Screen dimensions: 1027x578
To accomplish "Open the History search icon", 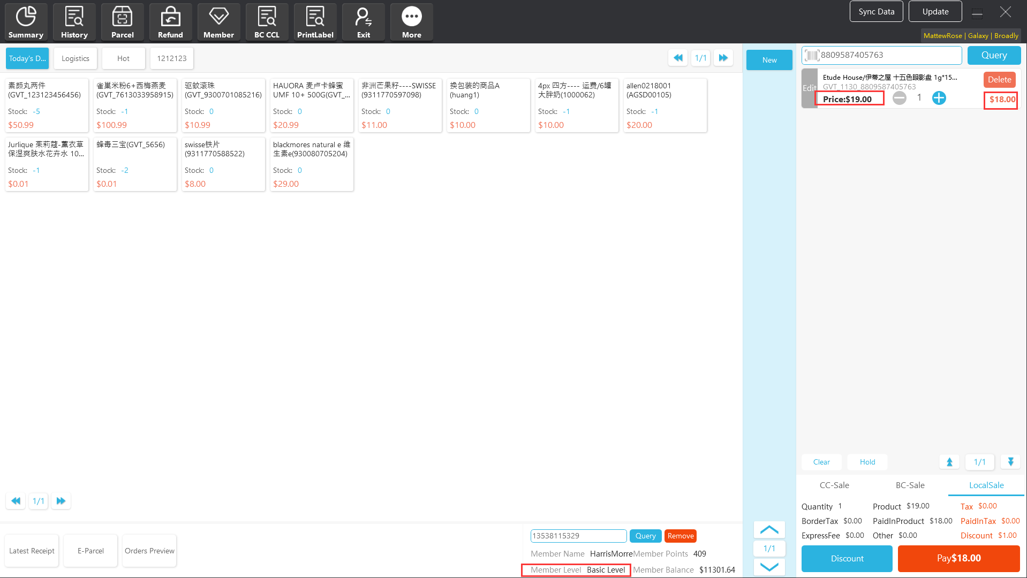I will pyautogui.click(x=74, y=22).
